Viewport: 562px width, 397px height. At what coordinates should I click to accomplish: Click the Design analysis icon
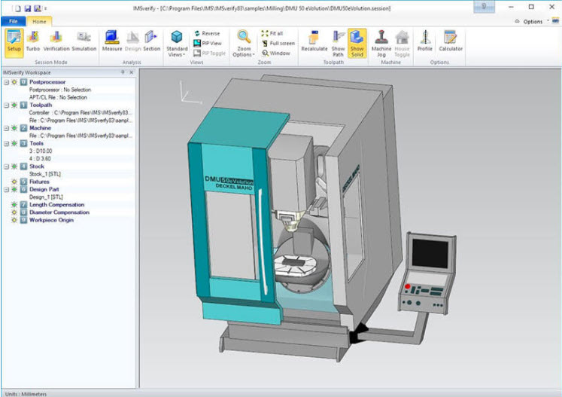pos(132,41)
